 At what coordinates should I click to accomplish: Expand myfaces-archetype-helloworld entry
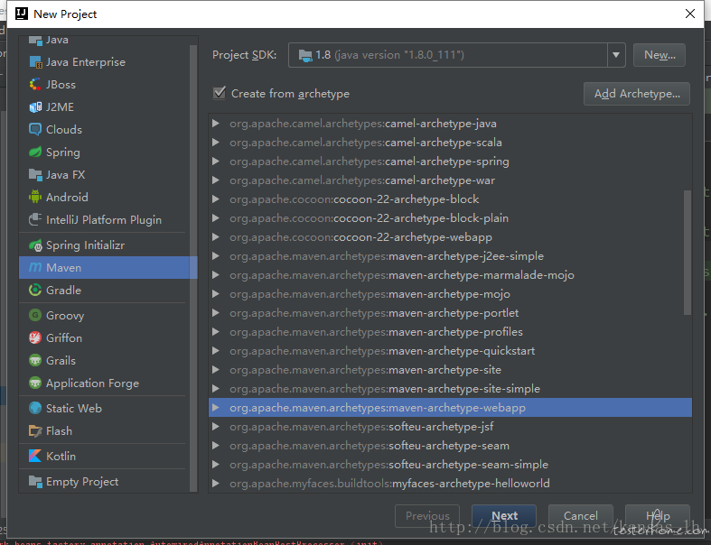[x=216, y=484]
